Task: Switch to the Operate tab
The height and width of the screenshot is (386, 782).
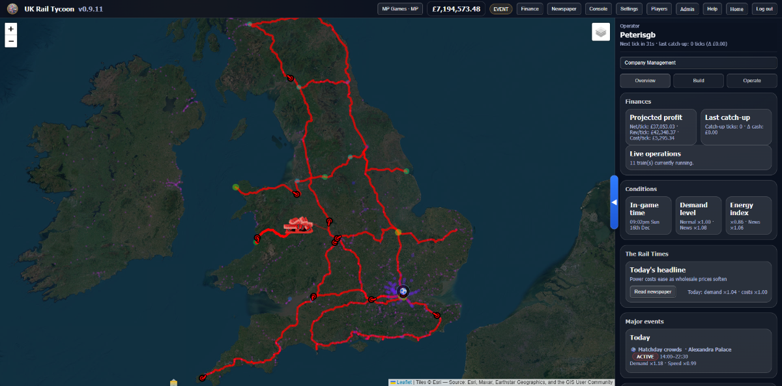Action: [x=751, y=81]
